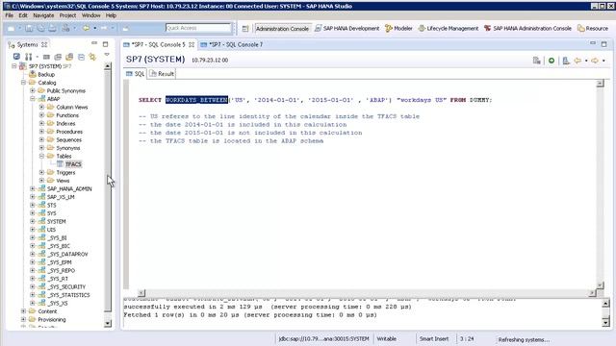Minimize the Systems panel
The height and width of the screenshot is (346, 616).
(x=94, y=43)
